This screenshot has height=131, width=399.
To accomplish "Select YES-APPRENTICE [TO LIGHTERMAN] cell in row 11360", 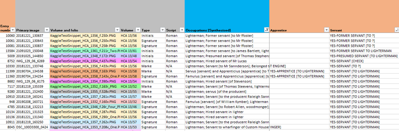I will coord(299,76).
